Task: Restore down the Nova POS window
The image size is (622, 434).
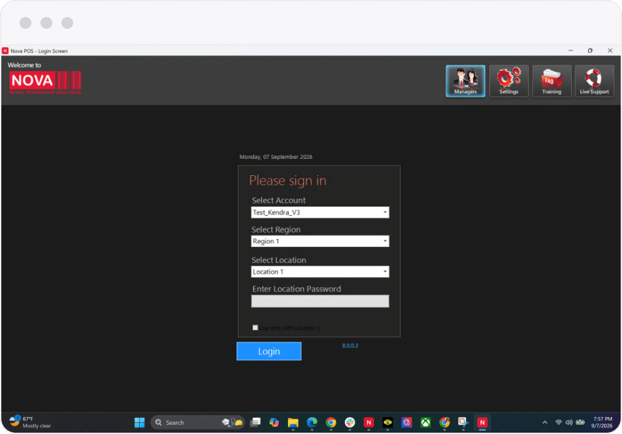Action: tap(590, 50)
